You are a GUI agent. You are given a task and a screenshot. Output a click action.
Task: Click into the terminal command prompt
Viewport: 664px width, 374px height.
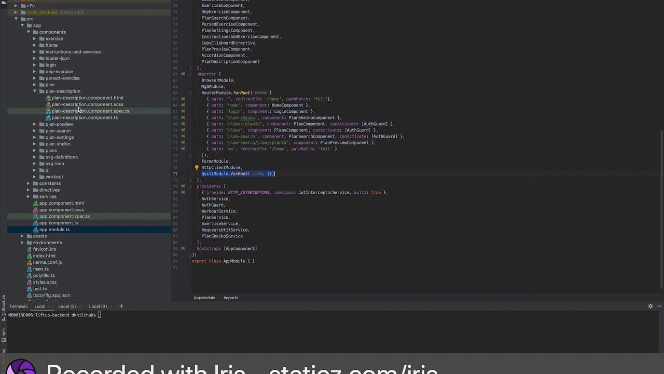tap(100, 315)
